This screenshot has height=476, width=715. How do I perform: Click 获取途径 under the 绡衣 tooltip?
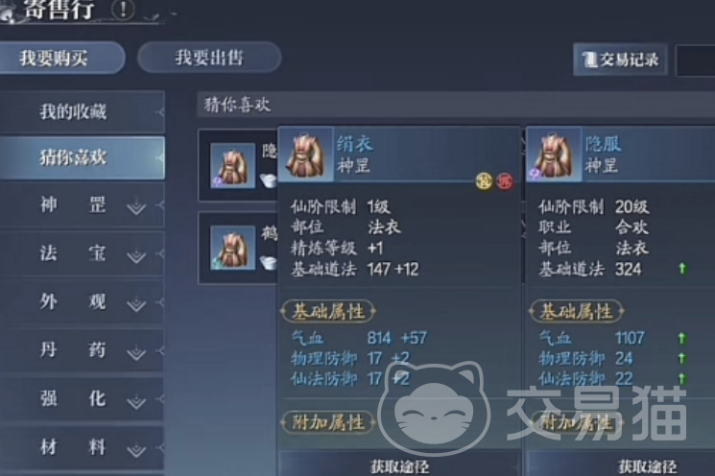[x=399, y=465]
